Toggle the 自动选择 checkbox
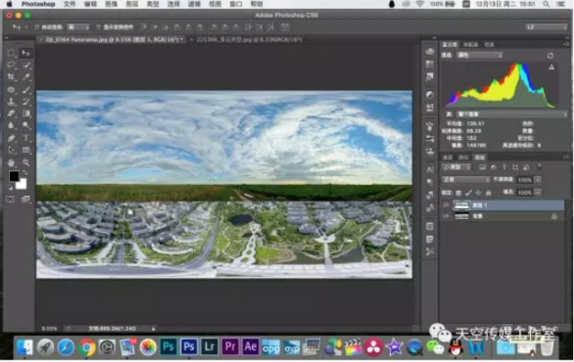 [39, 26]
